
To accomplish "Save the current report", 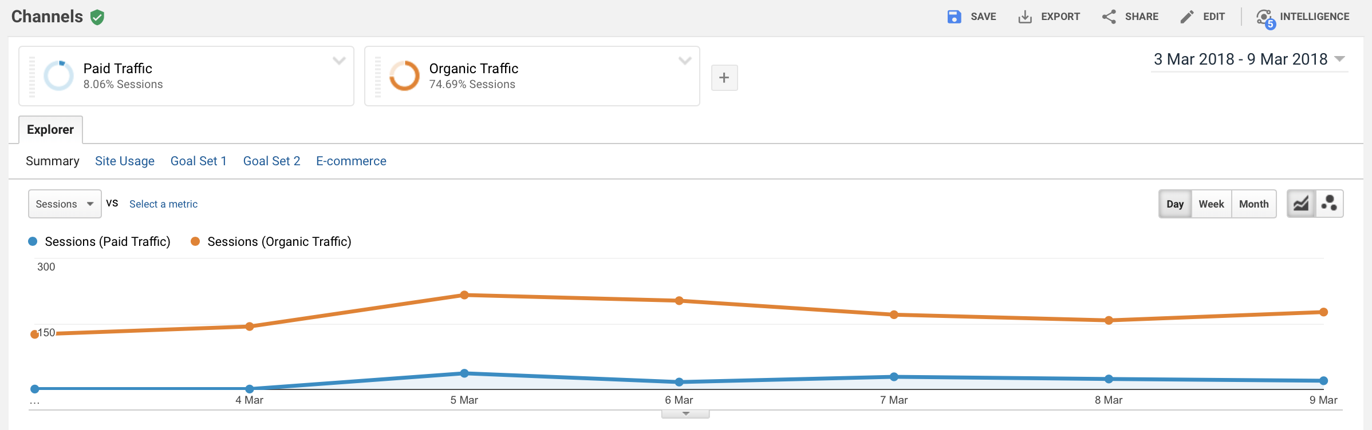I will click(972, 16).
